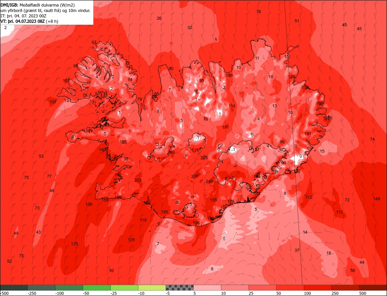Click the map value '76' at the top
Screen dimensions: 387x296
pyautogui.click(x=259, y=12)
